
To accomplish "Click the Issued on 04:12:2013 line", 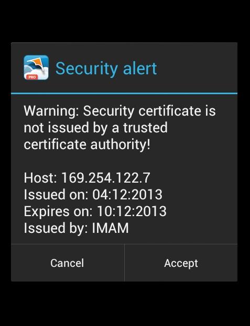I will click(x=93, y=195).
